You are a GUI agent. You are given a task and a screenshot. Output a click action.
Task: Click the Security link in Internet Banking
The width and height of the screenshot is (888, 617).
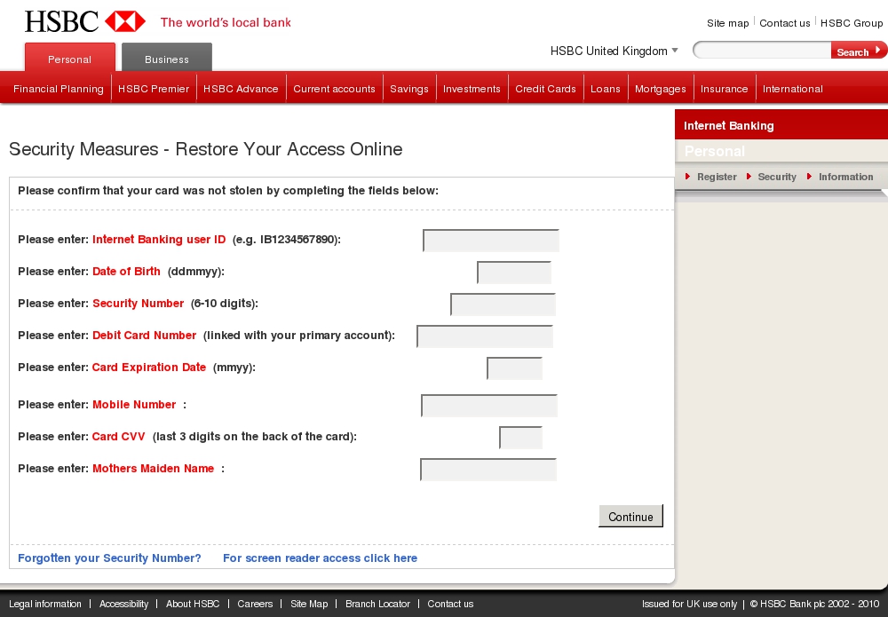click(x=776, y=177)
